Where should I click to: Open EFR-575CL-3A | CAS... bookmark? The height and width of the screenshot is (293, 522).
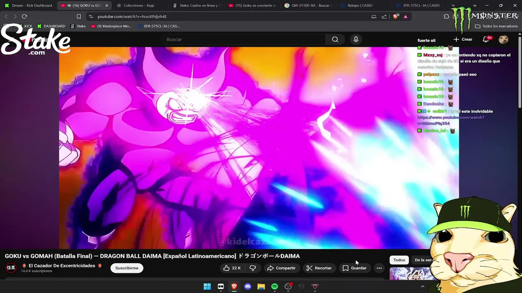pyautogui.click(x=159, y=26)
